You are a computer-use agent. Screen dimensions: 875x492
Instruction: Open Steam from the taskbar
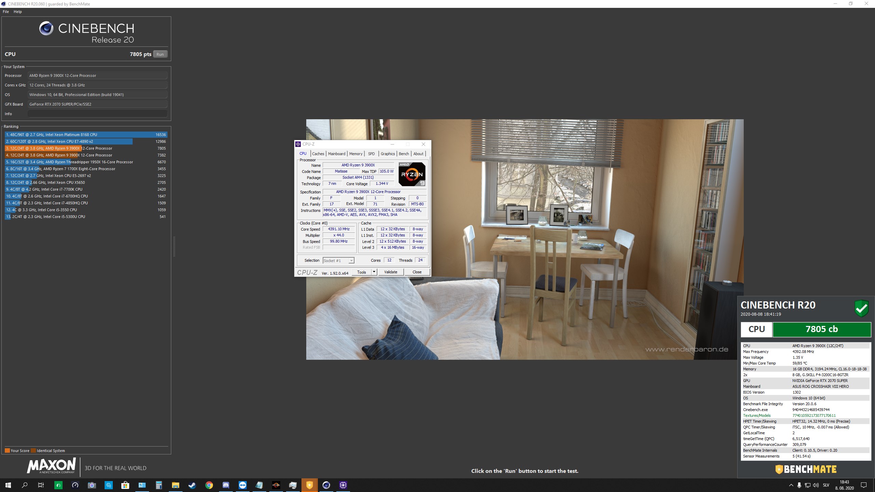[x=192, y=485]
